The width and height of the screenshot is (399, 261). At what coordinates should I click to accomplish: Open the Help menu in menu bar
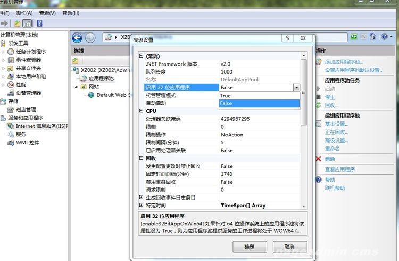pos(71,13)
